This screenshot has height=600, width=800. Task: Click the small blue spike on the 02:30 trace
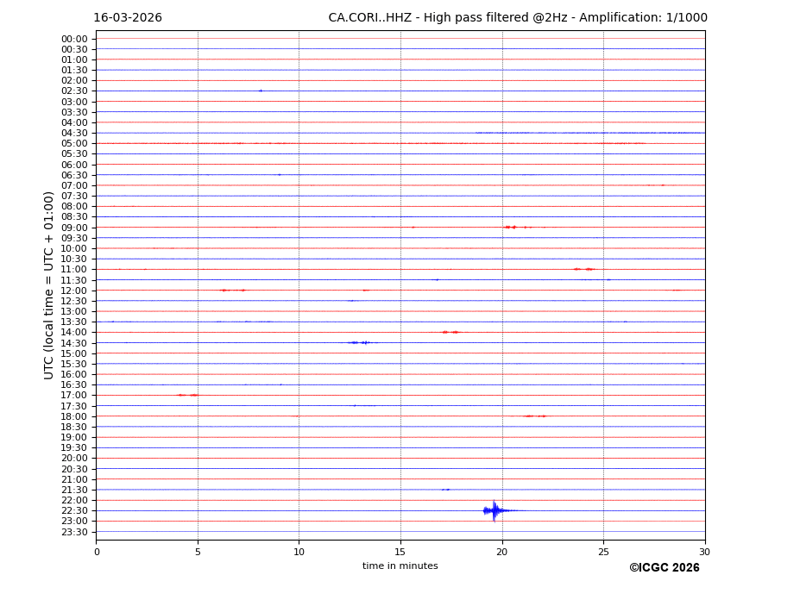point(260,91)
